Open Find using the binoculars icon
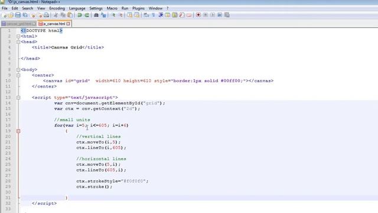Viewport: 378px width, 213px height. coord(96,15)
